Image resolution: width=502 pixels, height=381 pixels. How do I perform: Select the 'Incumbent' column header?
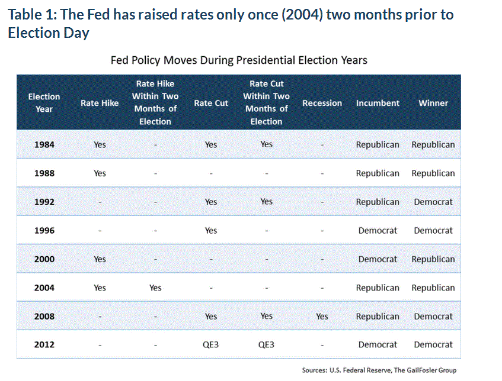point(378,103)
